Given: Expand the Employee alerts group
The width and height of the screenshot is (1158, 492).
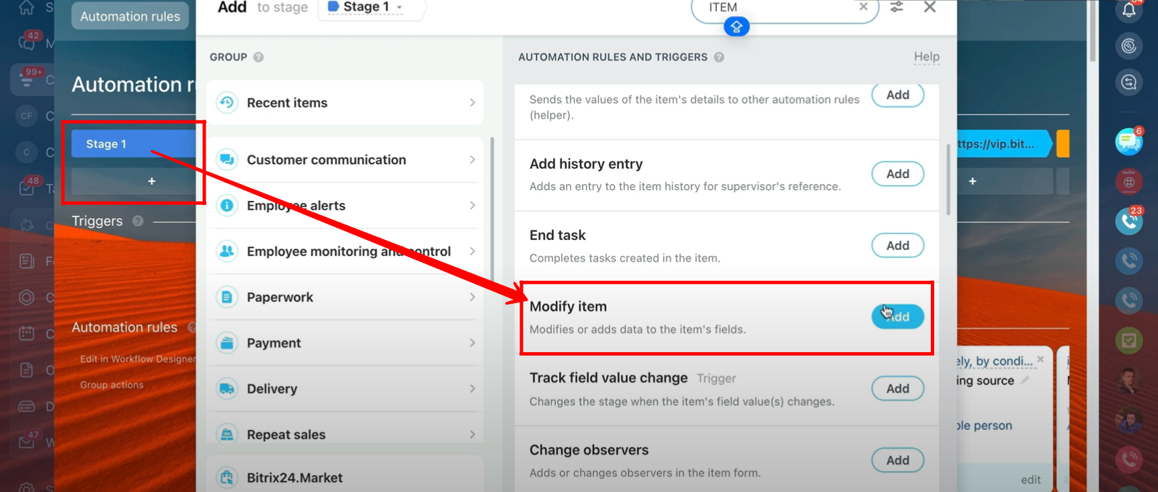Looking at the screenshot, I should (x=345, y=206).
